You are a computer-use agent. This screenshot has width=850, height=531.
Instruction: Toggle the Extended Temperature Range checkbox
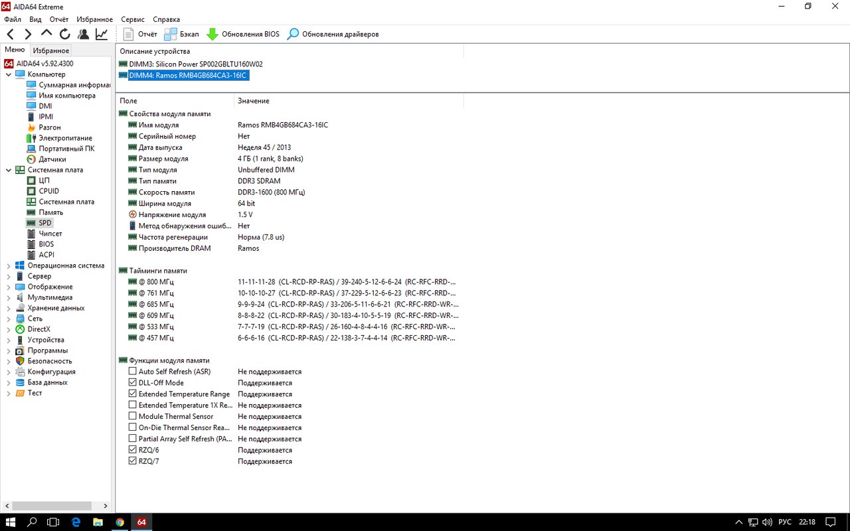coord(133,394)
